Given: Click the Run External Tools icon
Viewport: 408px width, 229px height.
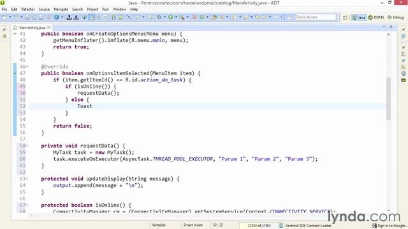Looking at the screenshot, I should [182, 17].
